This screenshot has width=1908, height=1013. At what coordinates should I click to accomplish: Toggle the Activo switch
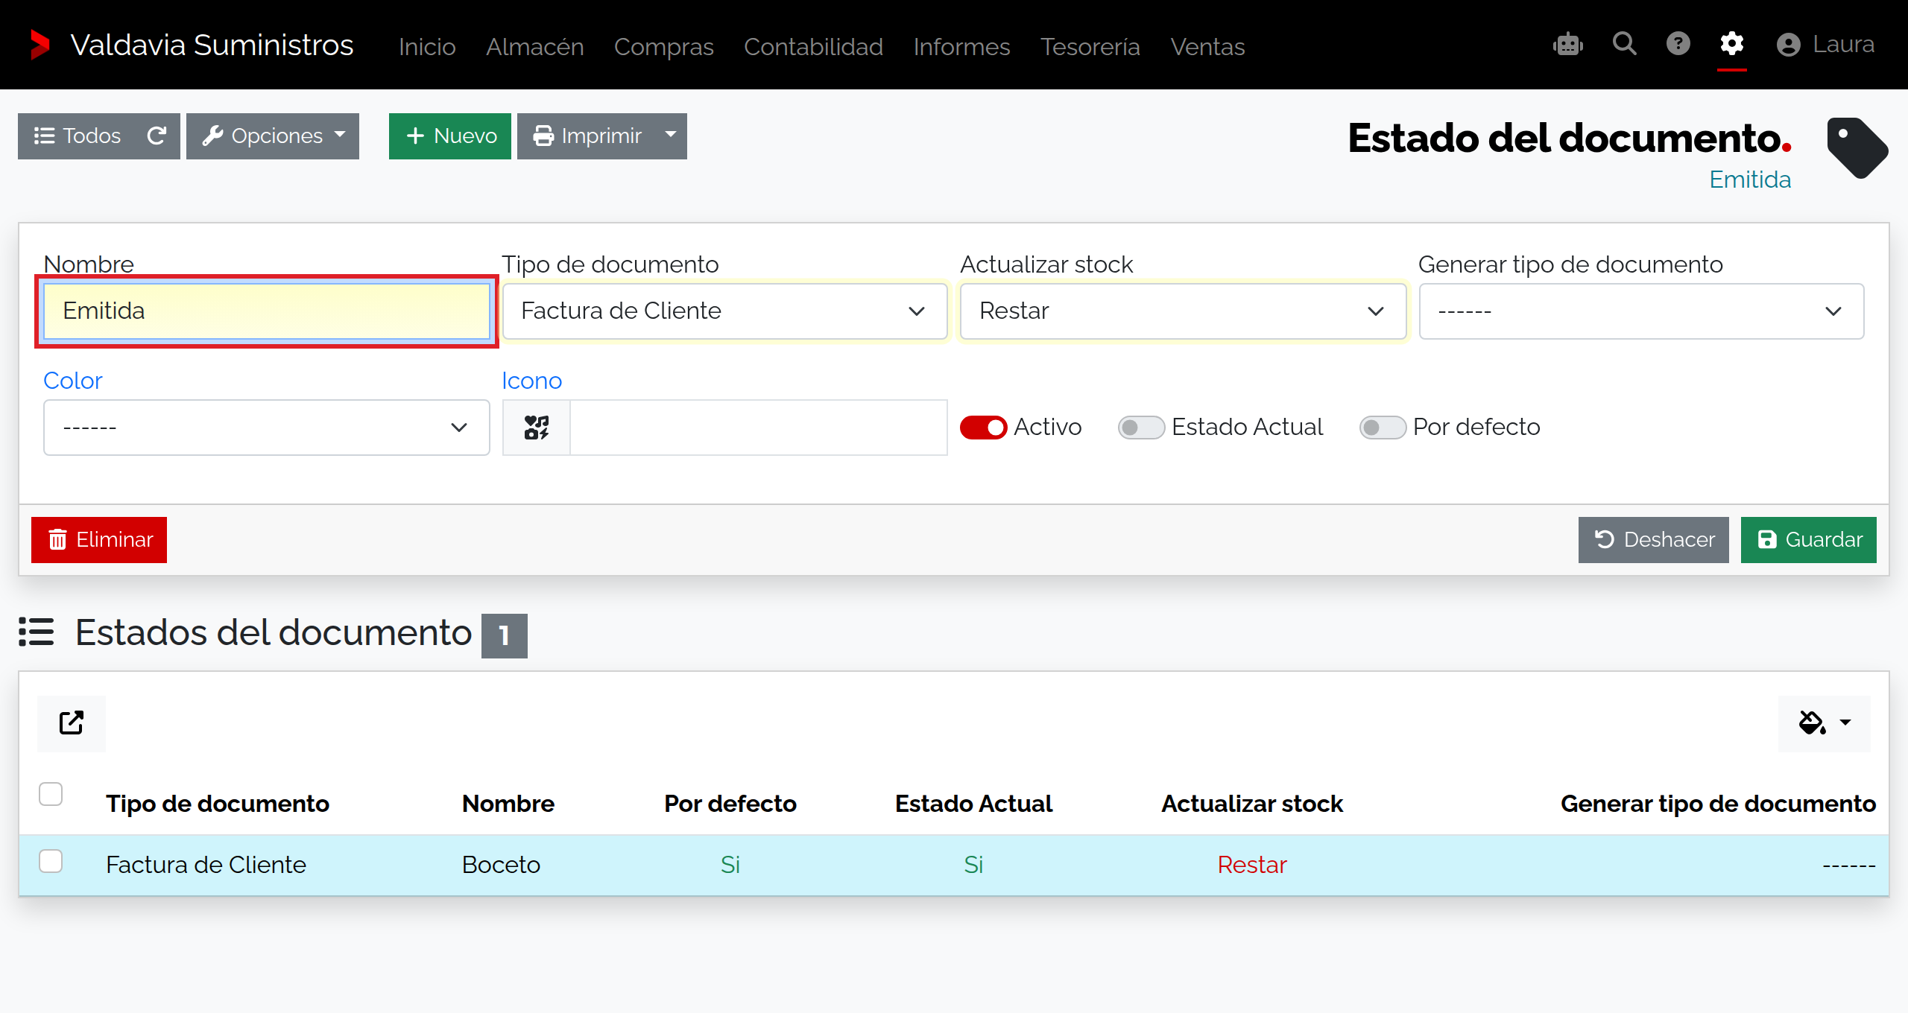tap(983, 428)
